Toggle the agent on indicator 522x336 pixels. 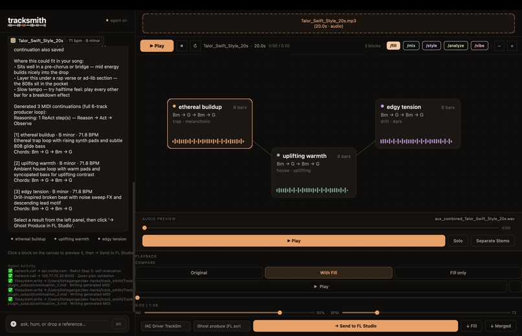point(117,21)
